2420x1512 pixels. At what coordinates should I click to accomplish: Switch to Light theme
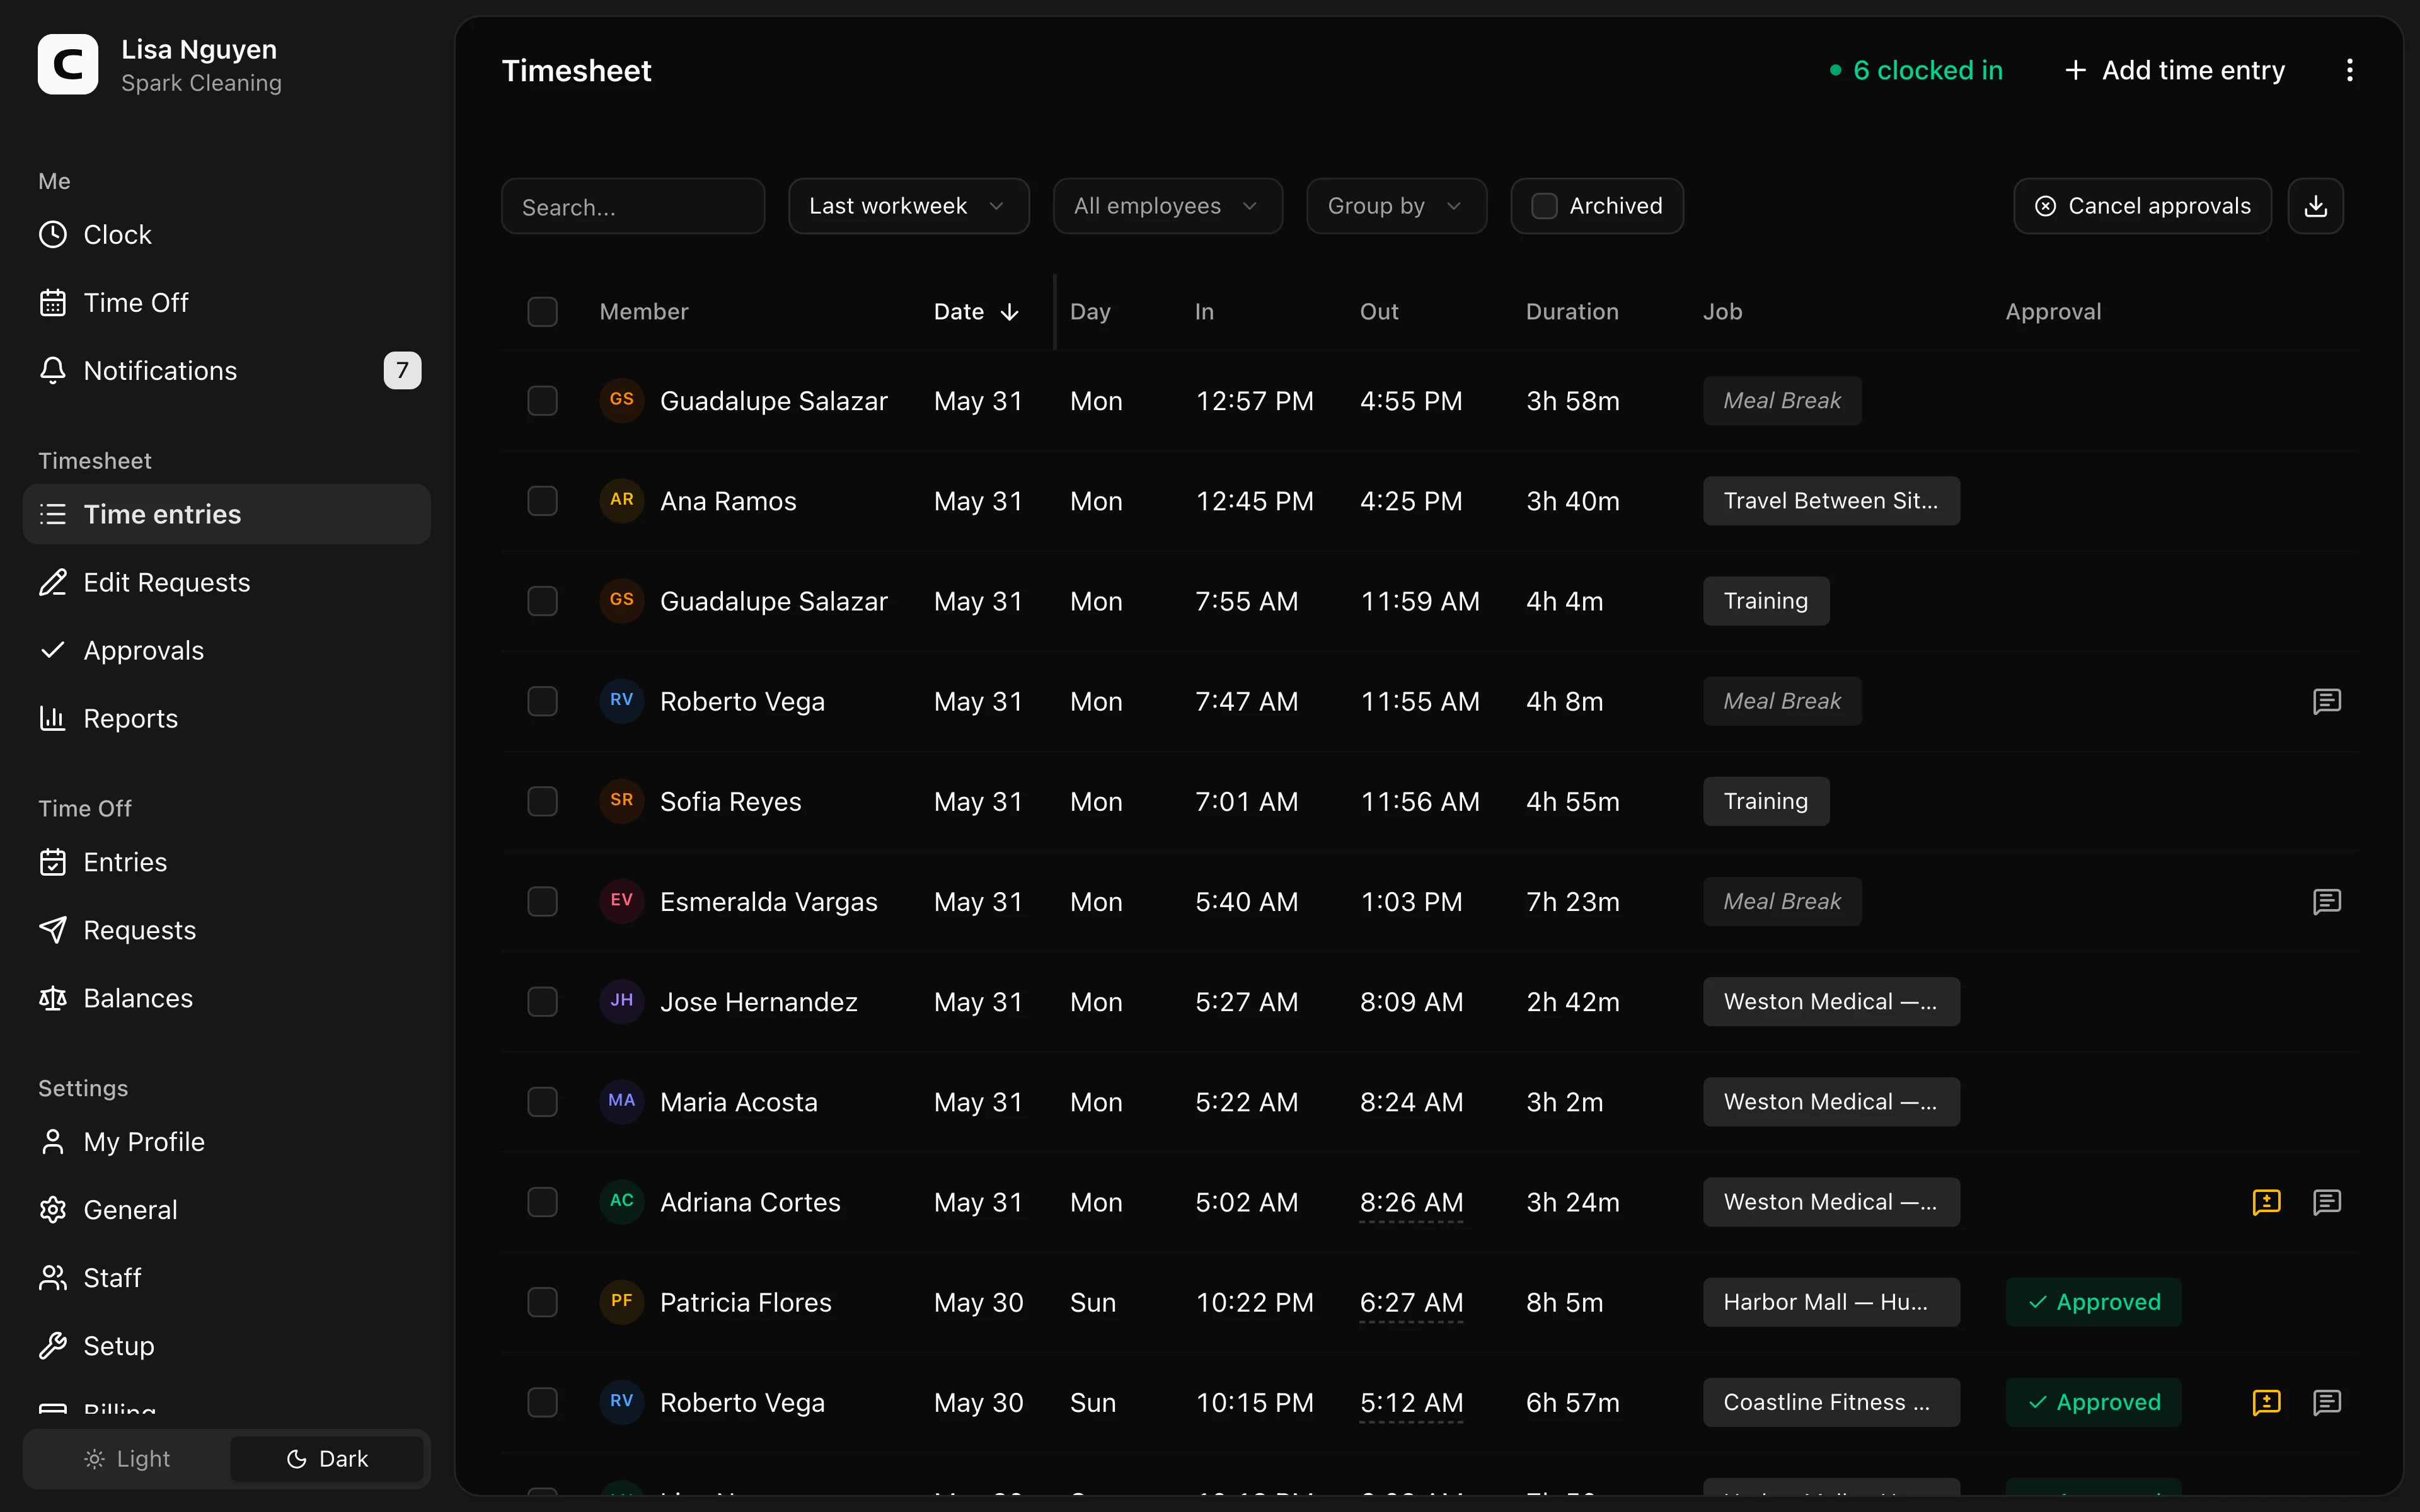point(127,1459)
